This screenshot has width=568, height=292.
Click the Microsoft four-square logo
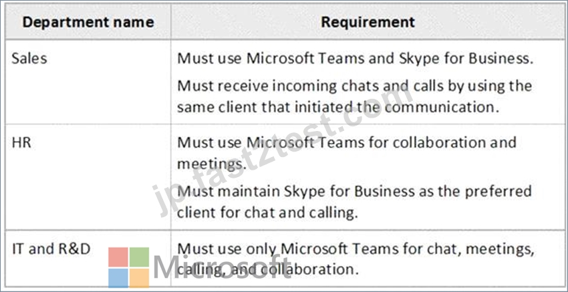click(x=128, y=267)
